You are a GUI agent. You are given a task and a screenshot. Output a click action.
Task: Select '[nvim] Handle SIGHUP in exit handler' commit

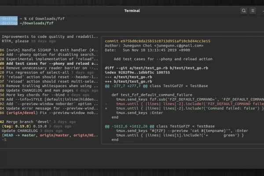tap(49, 50)
